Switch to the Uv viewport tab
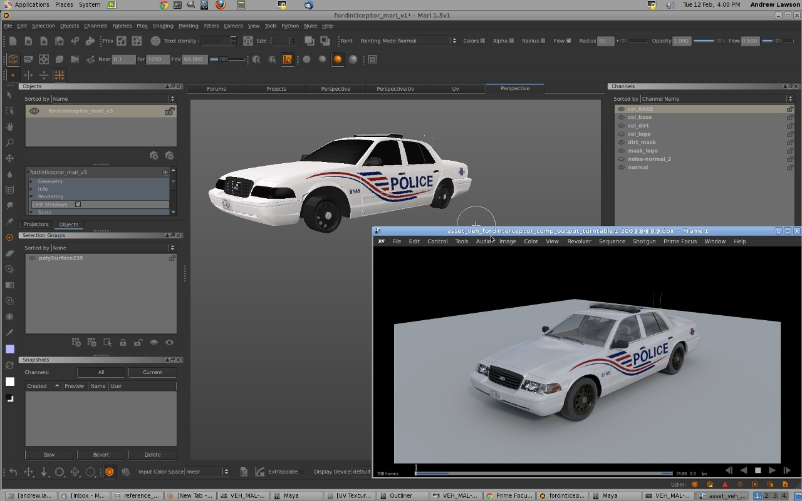The height and width of the screenshot is (501, 802). tap(456, 89)
